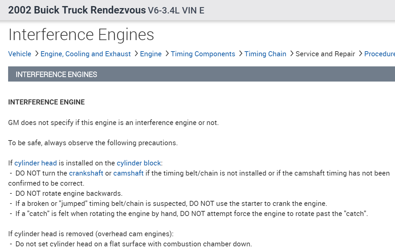Follow the blue cylinder head link
Image resolution: width=395 pixels, height=247 pixels.
point(35,163)
